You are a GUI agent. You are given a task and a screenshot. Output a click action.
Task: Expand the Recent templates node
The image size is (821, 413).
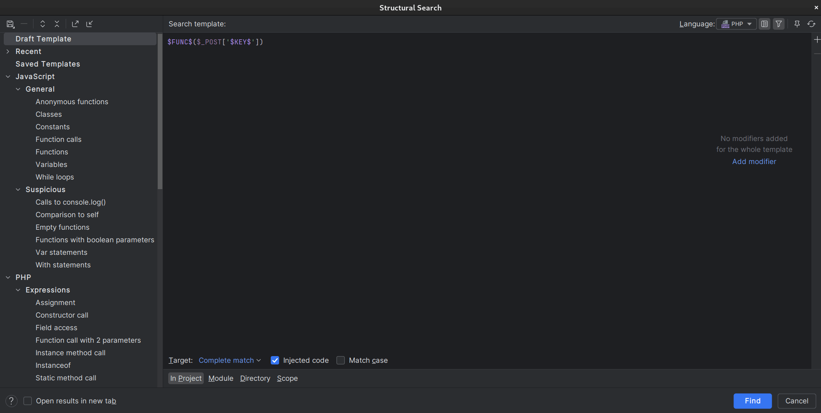pyautogui.click(x=8, y=51)
